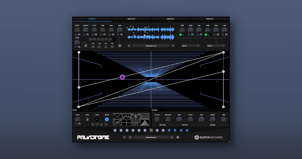
Task: Select the sixth LFO shape icon in the sampler row
Action: 110,39
